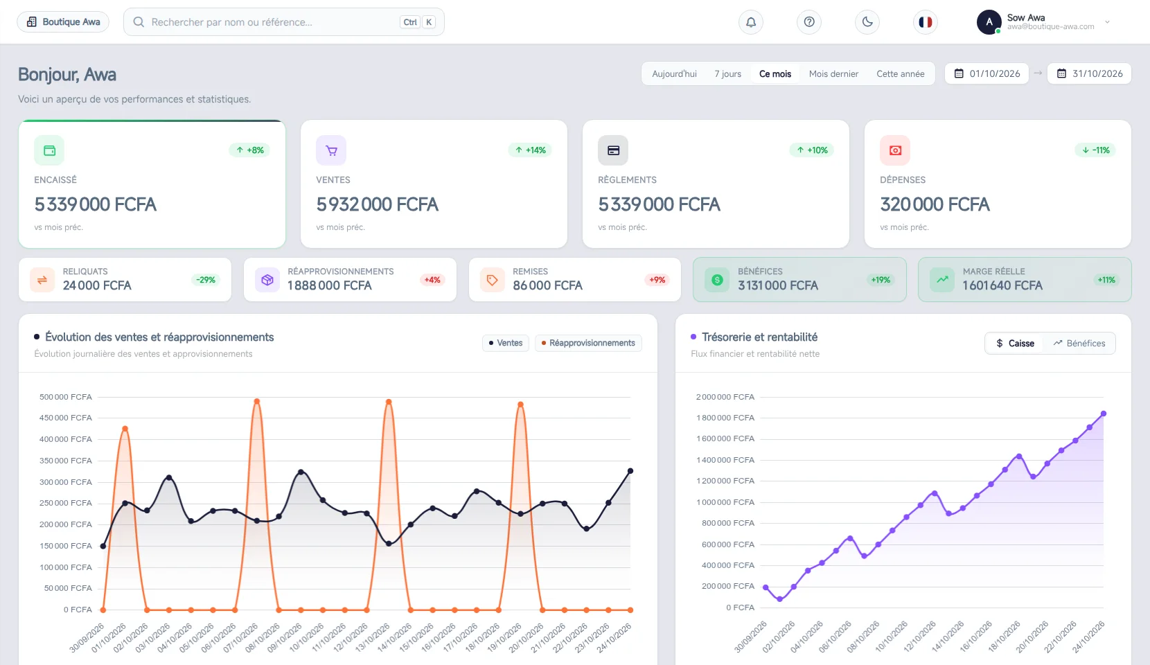Toggle the Réapprovisionnements series in legend
This screenshot has height=665, width=1150.
click(588, 343)
